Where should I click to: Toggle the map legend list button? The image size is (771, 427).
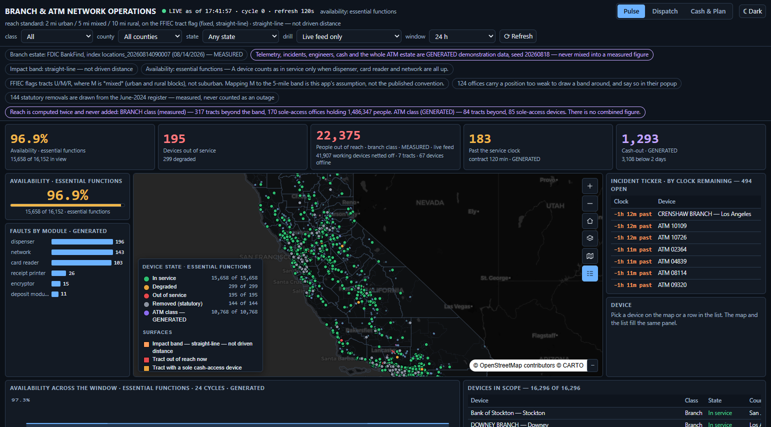click(590, 273)
